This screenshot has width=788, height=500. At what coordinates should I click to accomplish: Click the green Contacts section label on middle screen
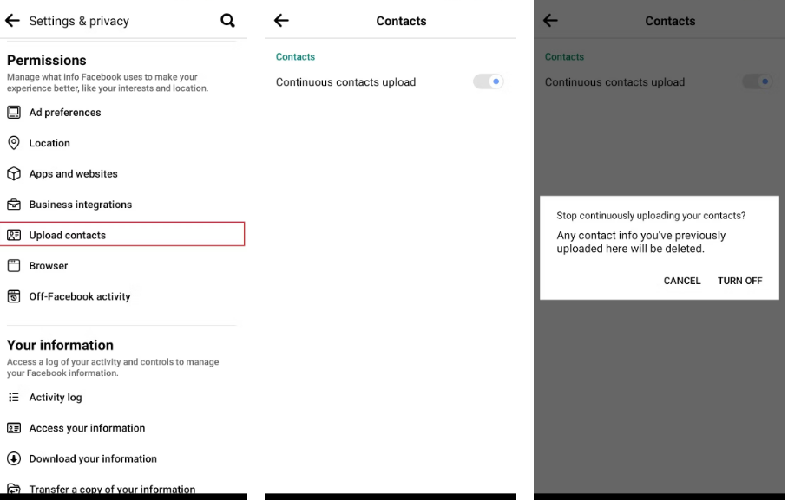[x=295, y=56]
